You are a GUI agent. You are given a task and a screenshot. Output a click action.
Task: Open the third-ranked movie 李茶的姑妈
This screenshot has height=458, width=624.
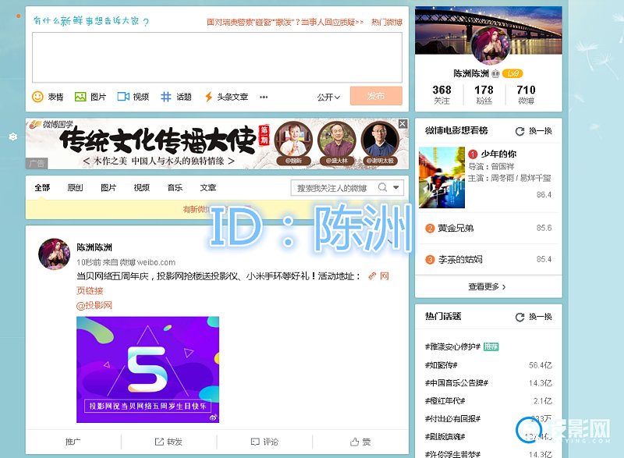(460, 260)
